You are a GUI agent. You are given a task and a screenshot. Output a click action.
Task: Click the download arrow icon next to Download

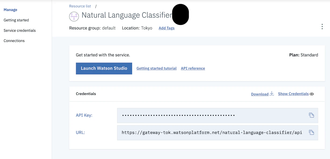tap(272, 93)
